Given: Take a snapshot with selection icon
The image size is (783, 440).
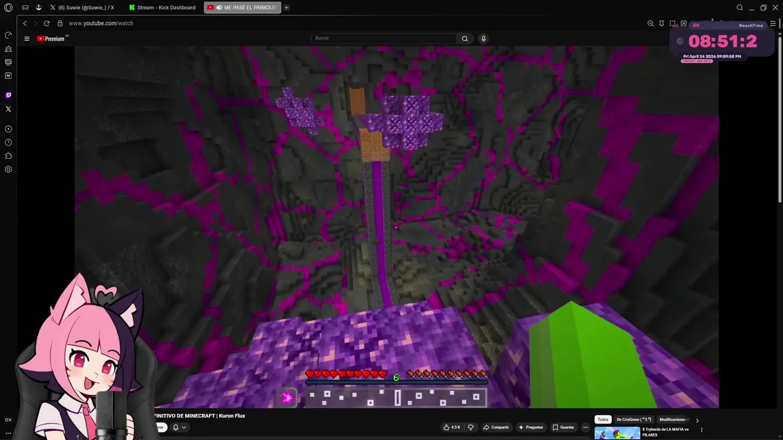Looking at the screenshot, I should tap(672, 23).
